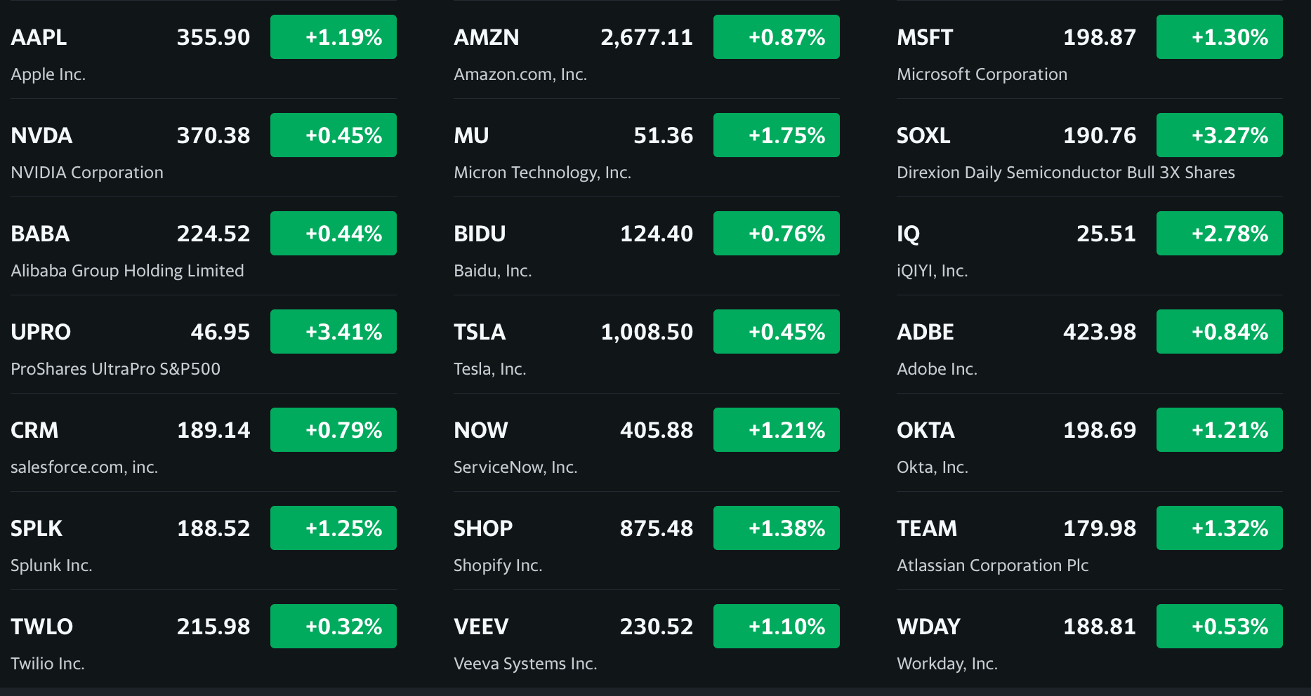This screenshot has height=696, width=1311.
Task: Select the WDAY ticker symbol
Action: tap(928, 627)
